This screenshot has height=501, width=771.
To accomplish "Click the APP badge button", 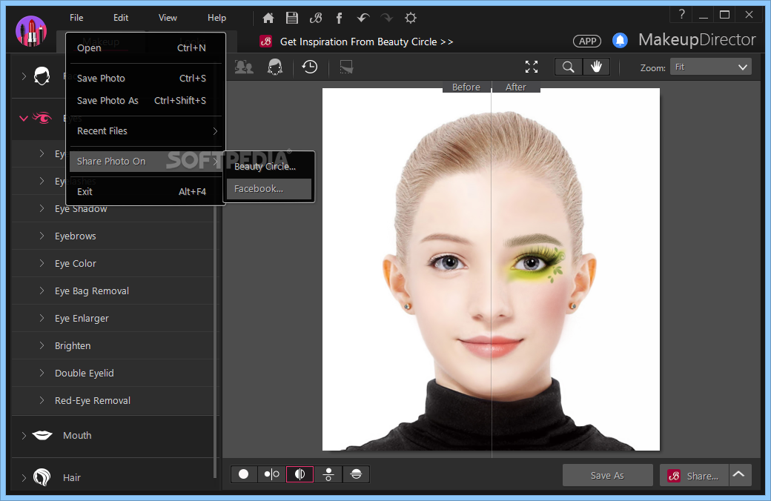I will 587,42.
